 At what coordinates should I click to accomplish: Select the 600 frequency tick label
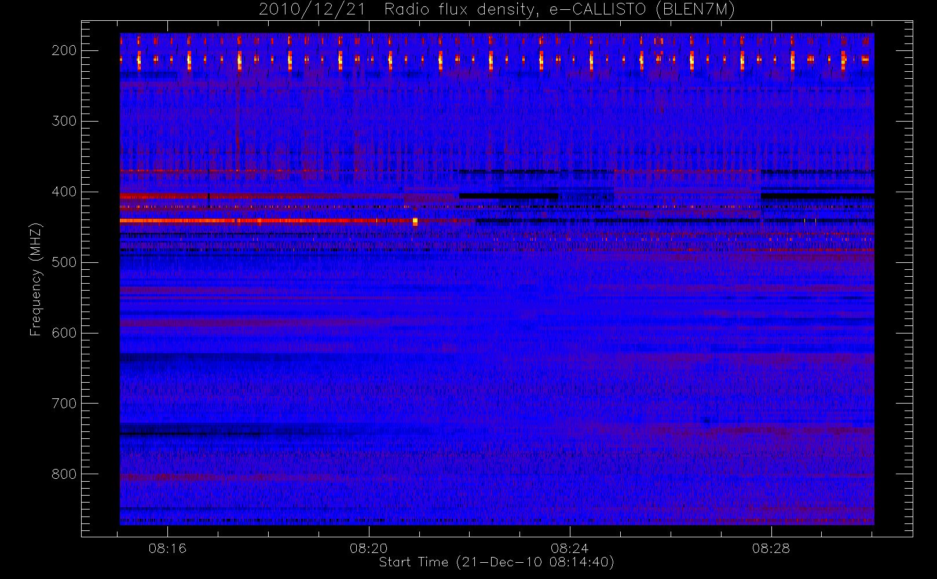click(64, 333)
